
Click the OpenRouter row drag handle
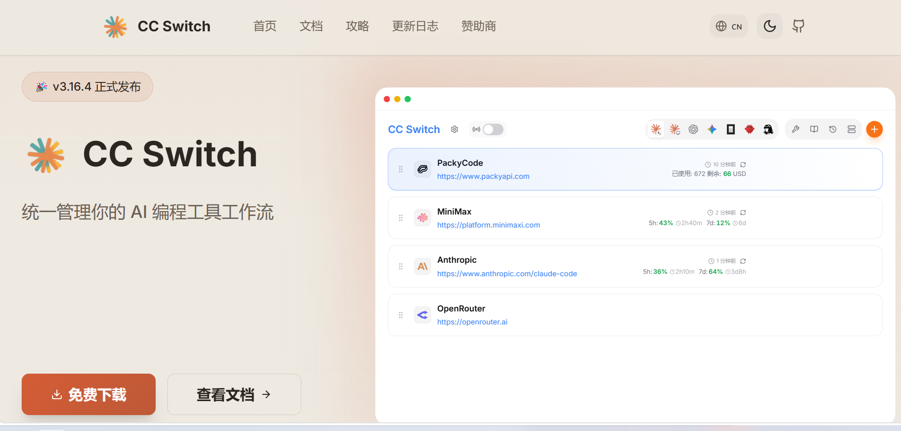click(401, 315)
